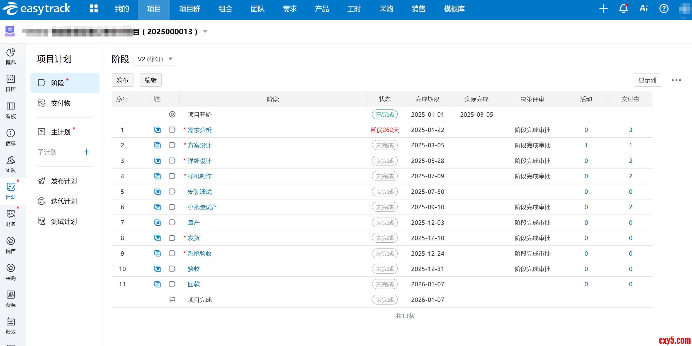Add a sub-plan with the plus icon
Viewport: 692px width, 346px height.
86,152
